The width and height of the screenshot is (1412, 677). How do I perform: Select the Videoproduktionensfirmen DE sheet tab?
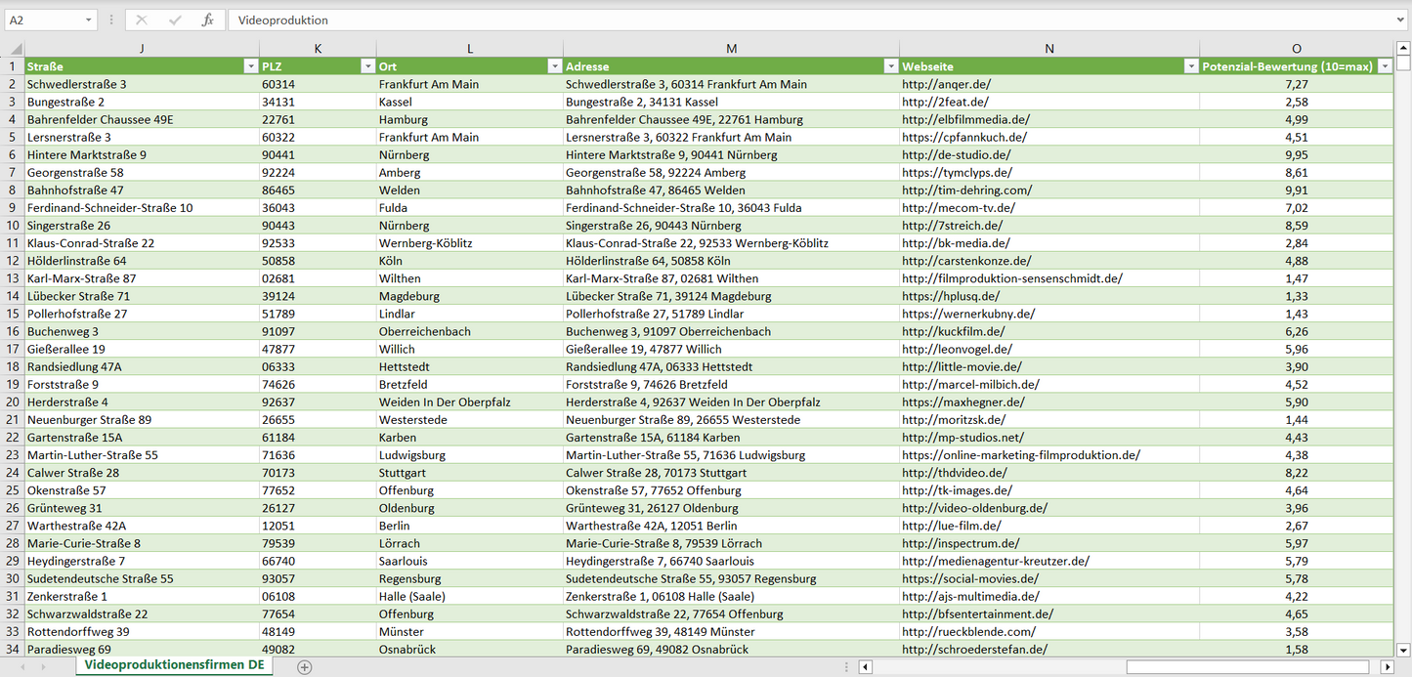click(x=174, y=665)
